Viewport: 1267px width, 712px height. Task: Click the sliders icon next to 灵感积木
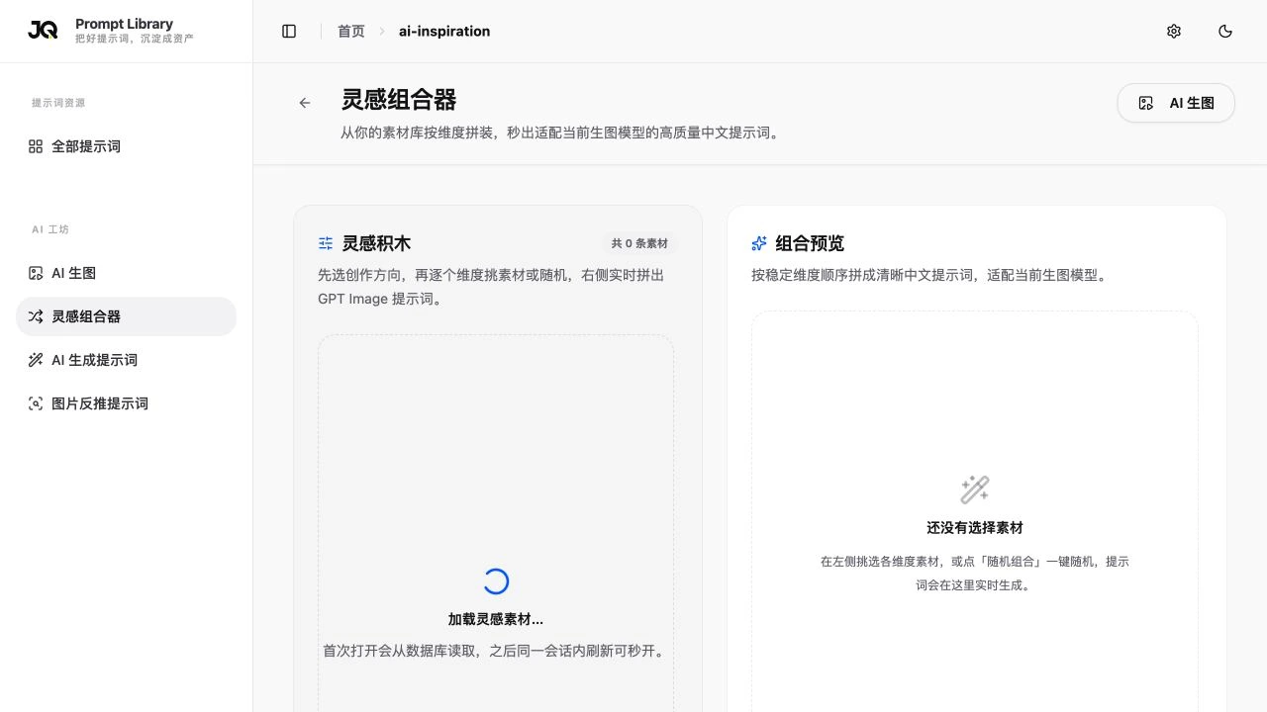coord(326,243)
